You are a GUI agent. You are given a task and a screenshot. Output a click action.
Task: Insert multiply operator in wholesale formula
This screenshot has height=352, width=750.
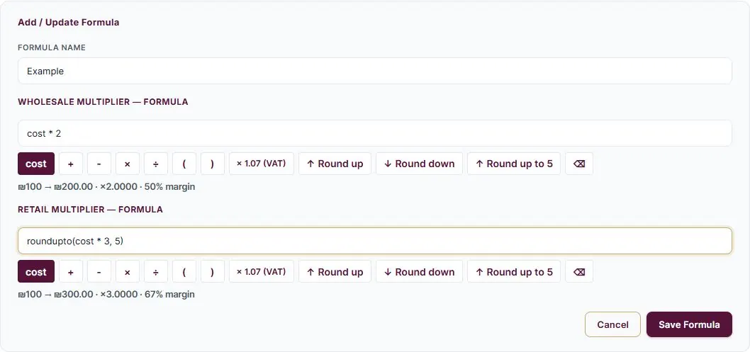click(x=127, y=164)
